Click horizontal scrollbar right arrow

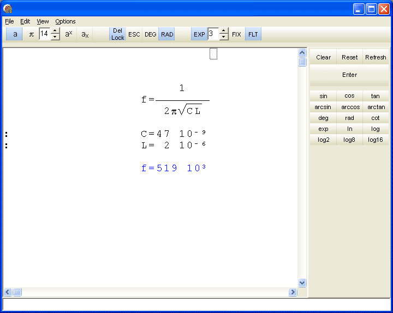coord(293,292)
